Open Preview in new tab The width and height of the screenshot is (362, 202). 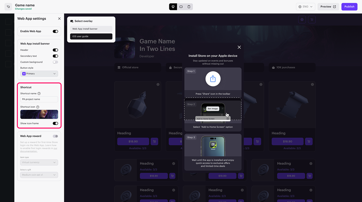[x=328, y=7]
